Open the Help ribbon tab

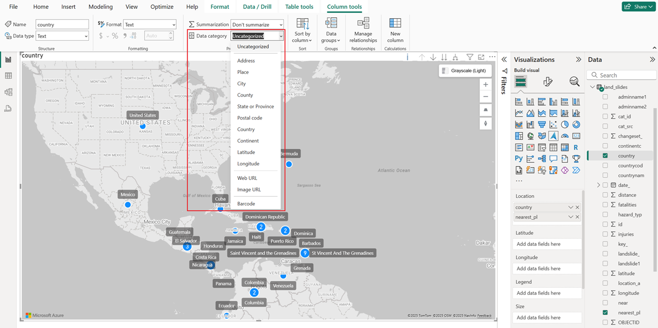[192, 7]
